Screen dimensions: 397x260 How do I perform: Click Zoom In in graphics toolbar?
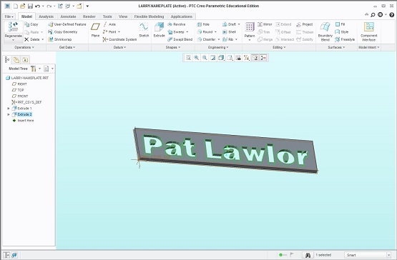coord(197,58)
